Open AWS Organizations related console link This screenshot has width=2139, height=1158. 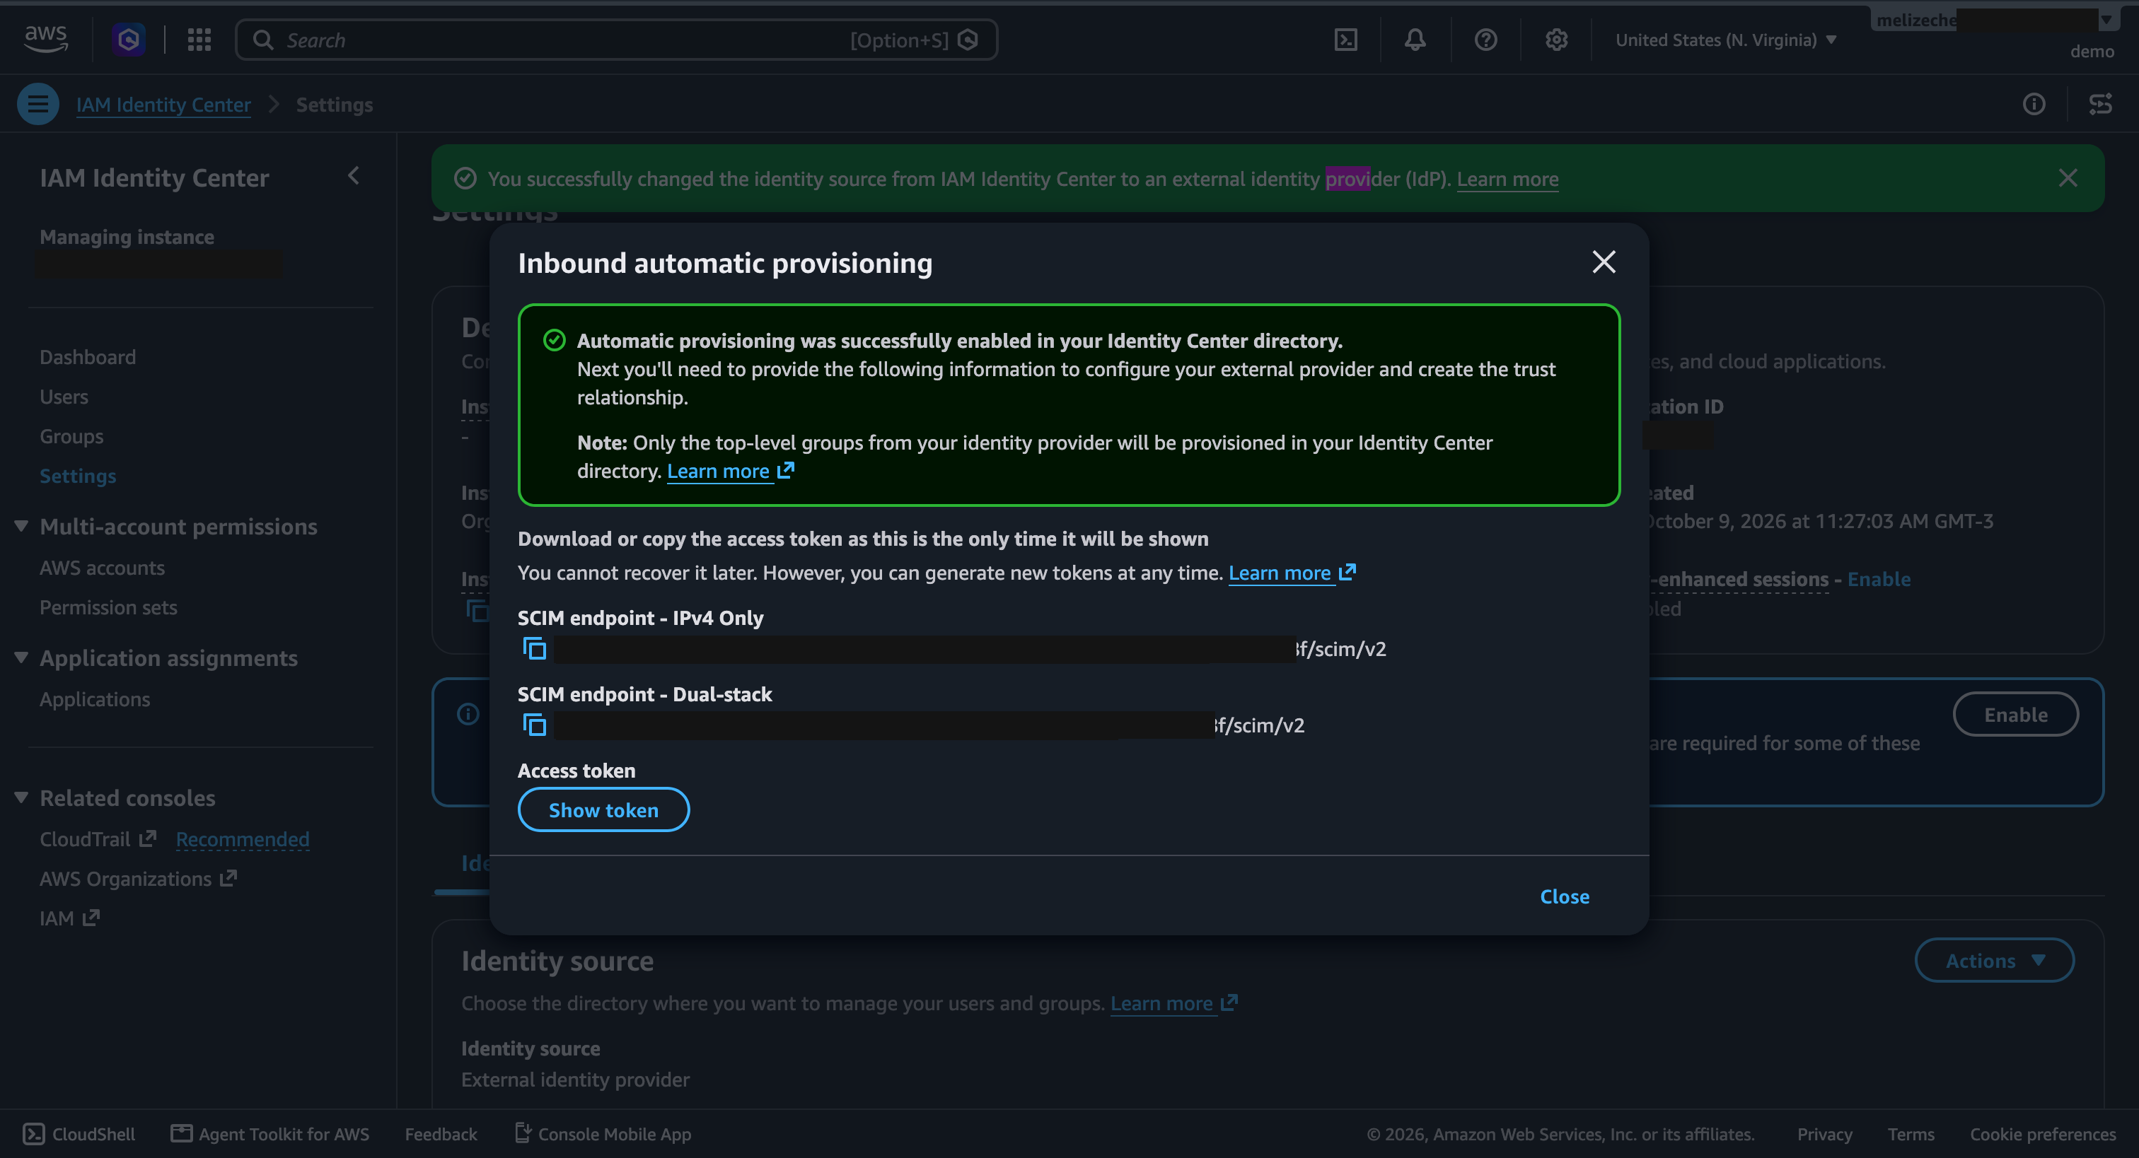(139, 879)
